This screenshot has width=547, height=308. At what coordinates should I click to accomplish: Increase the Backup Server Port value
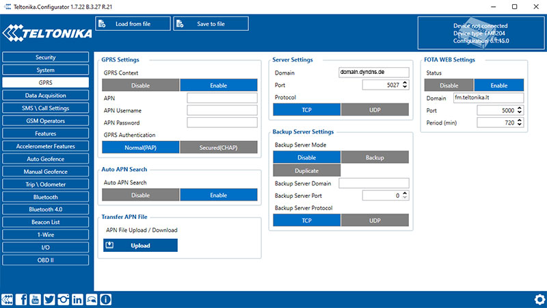(405, 194)
